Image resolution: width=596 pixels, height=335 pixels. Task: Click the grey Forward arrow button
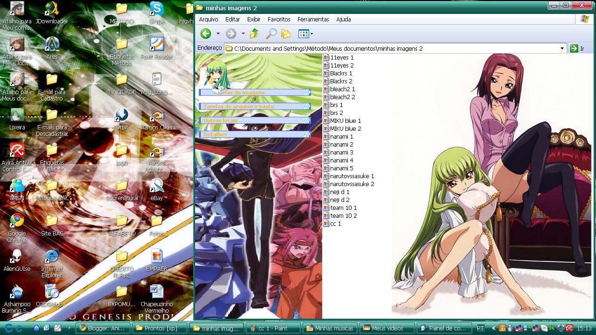coord(231,33)
